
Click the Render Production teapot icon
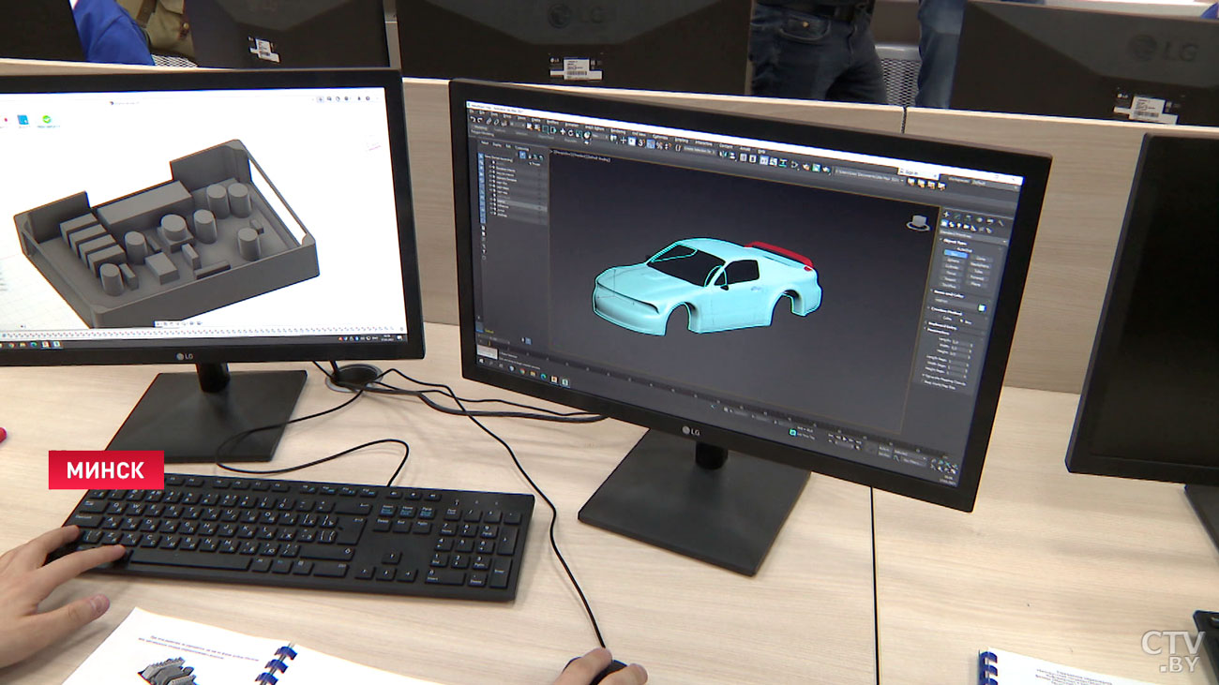click(826, 170)
